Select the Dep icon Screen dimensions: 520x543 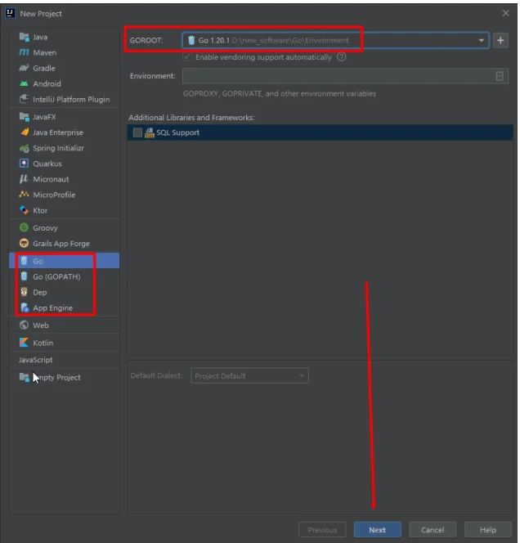pyautogui.click(x=25, y=292)
